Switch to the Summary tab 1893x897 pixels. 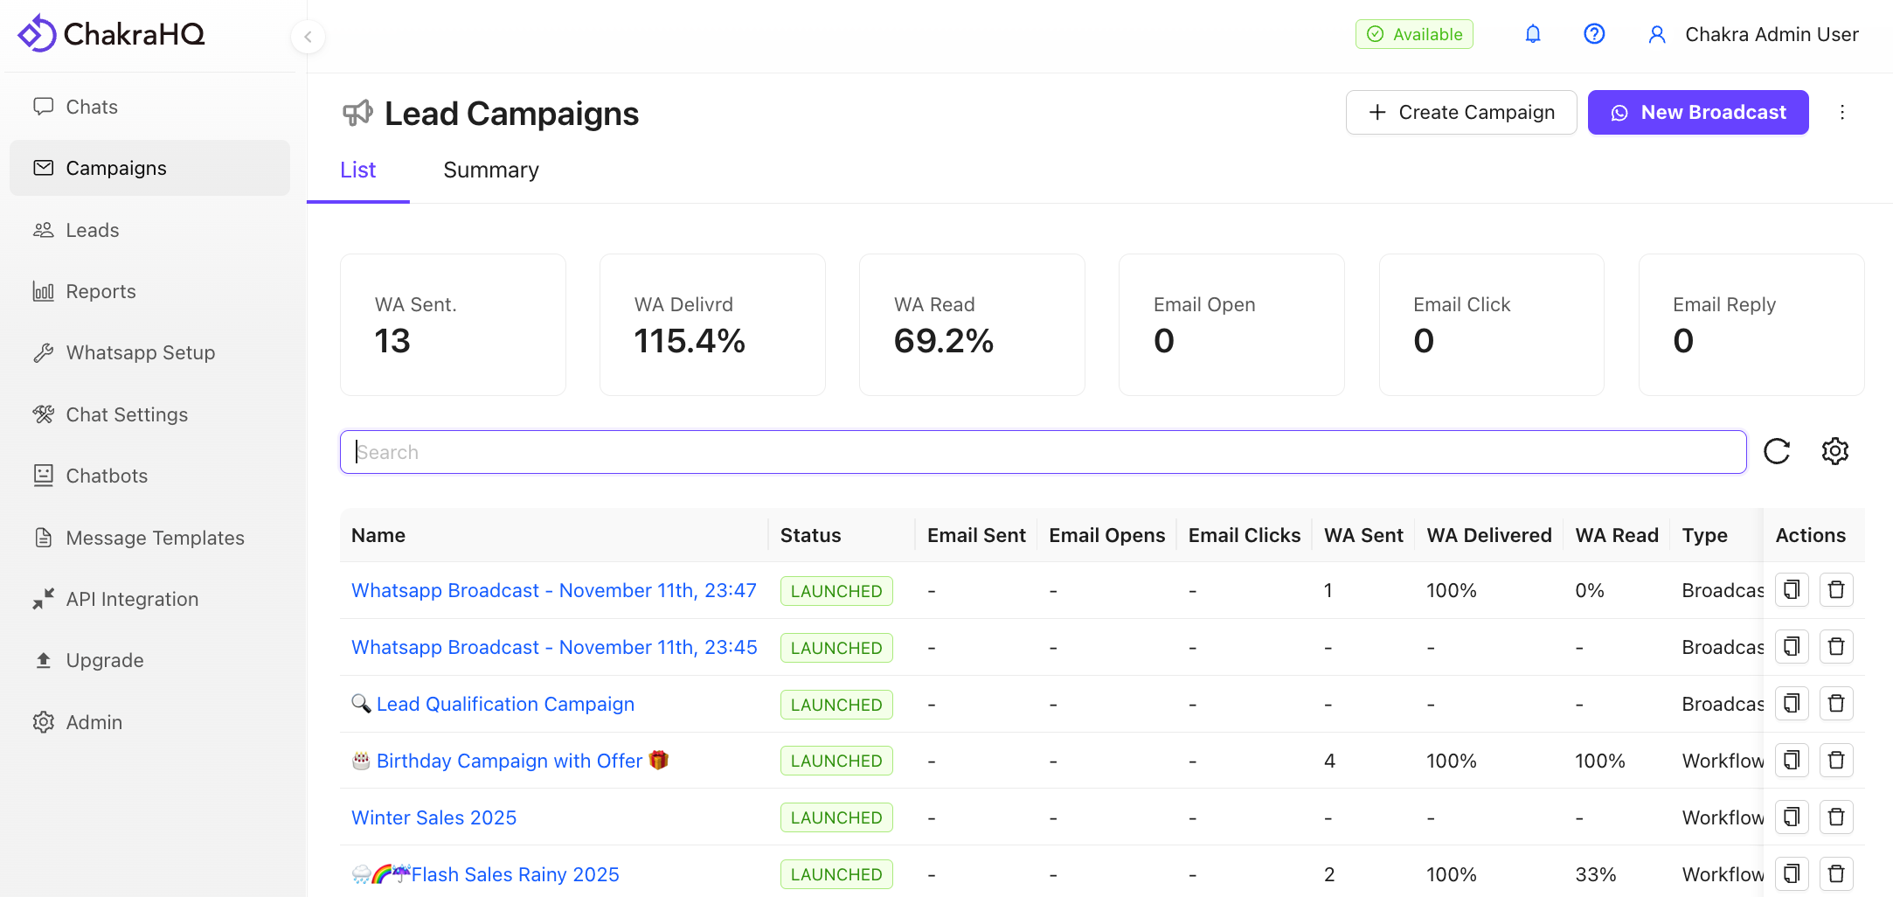pyautogui.click(x=490, y=170)
